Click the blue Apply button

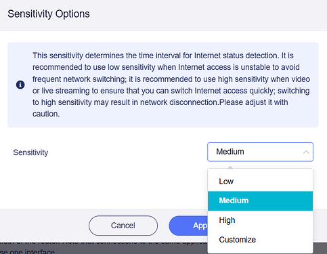(x=188, y=226)
